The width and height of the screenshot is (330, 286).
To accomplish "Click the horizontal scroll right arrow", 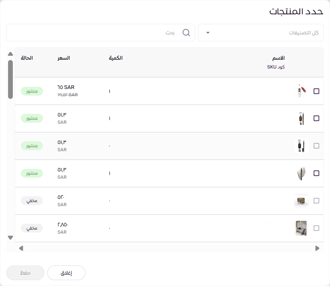I will (x=317, y=248).
